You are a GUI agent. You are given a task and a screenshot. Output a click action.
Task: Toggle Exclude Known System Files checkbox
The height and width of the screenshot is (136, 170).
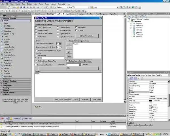click(x=36, y=61)
